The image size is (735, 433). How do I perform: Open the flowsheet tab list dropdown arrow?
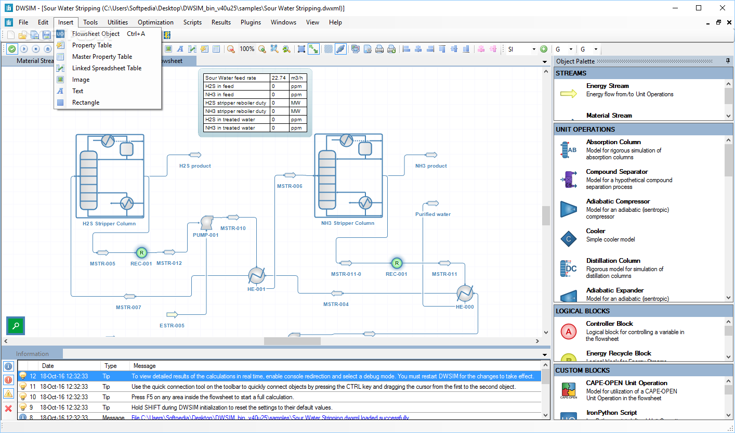[545, 61]
